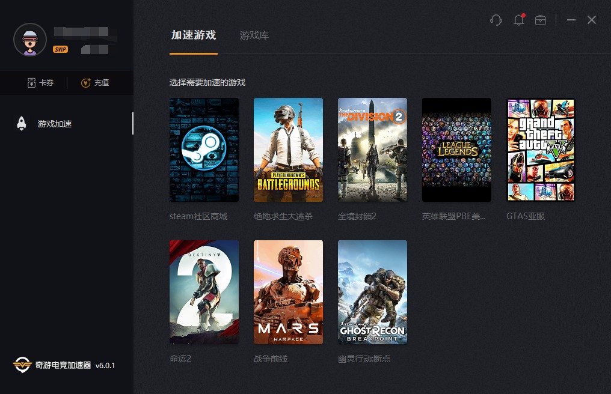Click the blurred username text
This screenshot has height=394, width=611.
click(x=81, y=32)
